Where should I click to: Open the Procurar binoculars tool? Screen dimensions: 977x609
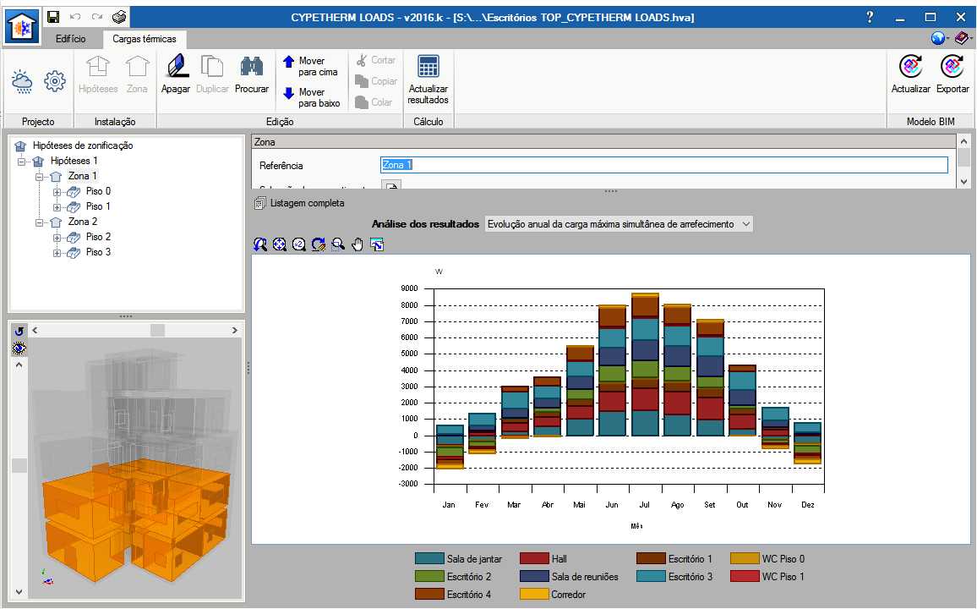click(252, 74)
